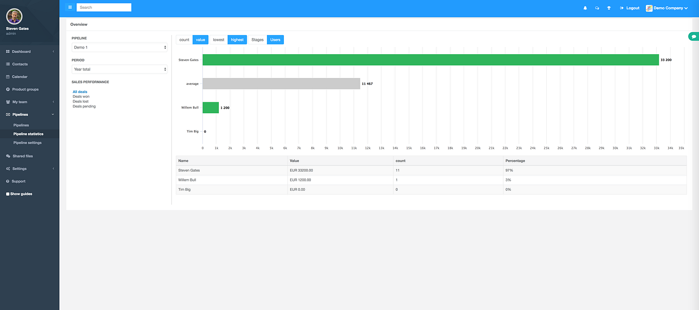699x310 pixels.
Task: Click the EUR 1200.00 table cell
Action: [341, 180]
